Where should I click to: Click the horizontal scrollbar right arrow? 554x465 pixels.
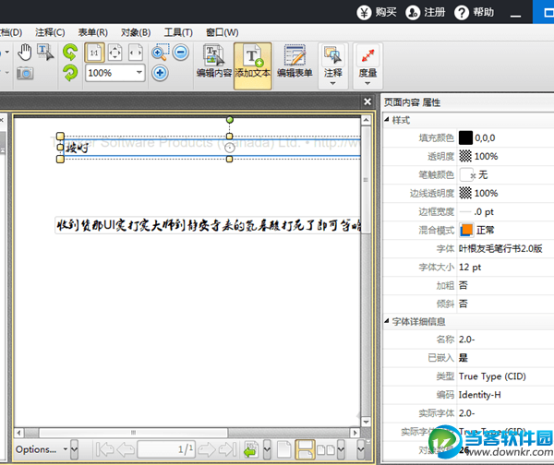click(x=355, y=433)
